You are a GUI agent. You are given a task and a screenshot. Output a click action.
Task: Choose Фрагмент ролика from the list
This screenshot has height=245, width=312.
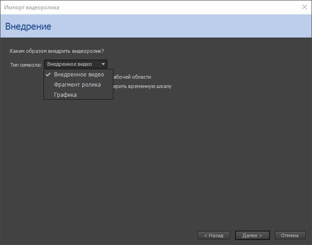pos(78,85)
